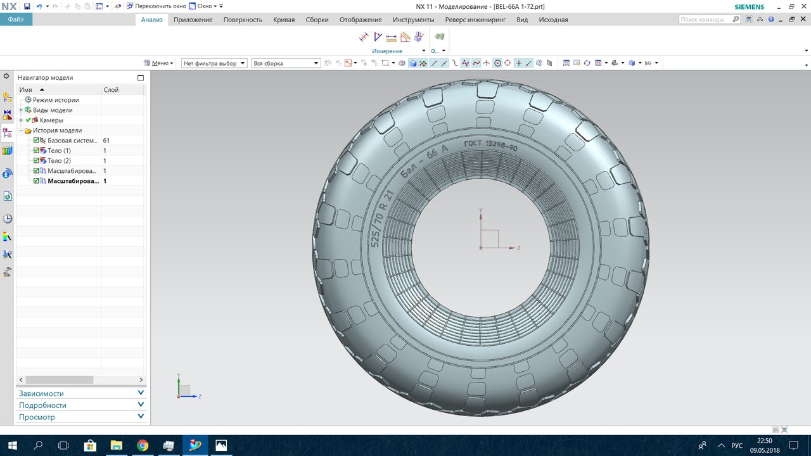
Task: Open Chrome from the taskbar
Action: [142, 445]
